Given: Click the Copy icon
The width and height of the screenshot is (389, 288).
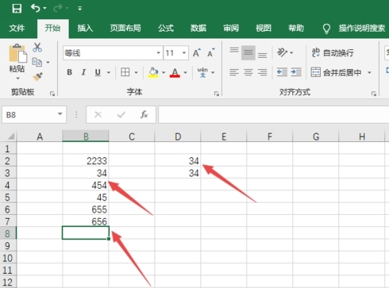Looking at the screenshot, I should coord(37,62).
